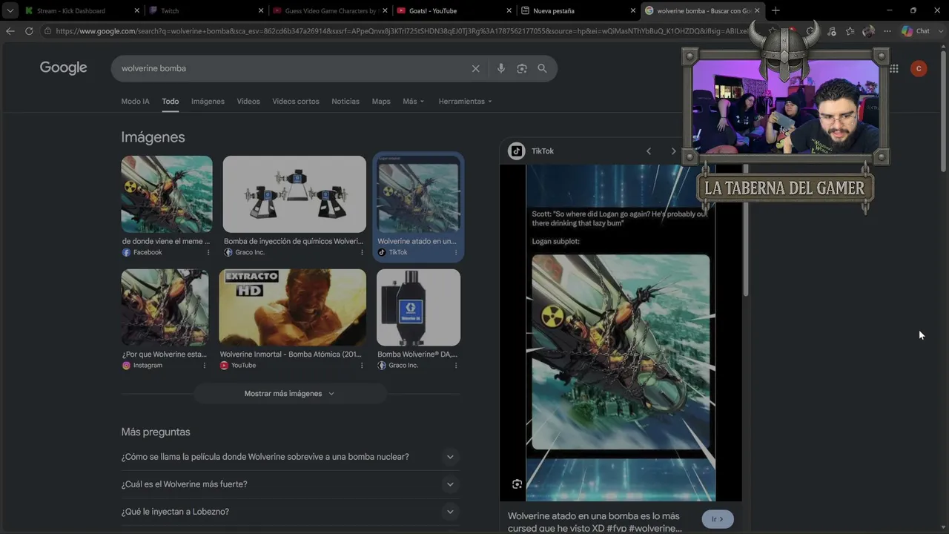The height and width of the screenshot is (534, 949).
Task: Click the large Wolverine image in the preview panel
Action: pyautogui.click(x=621, y=352)
